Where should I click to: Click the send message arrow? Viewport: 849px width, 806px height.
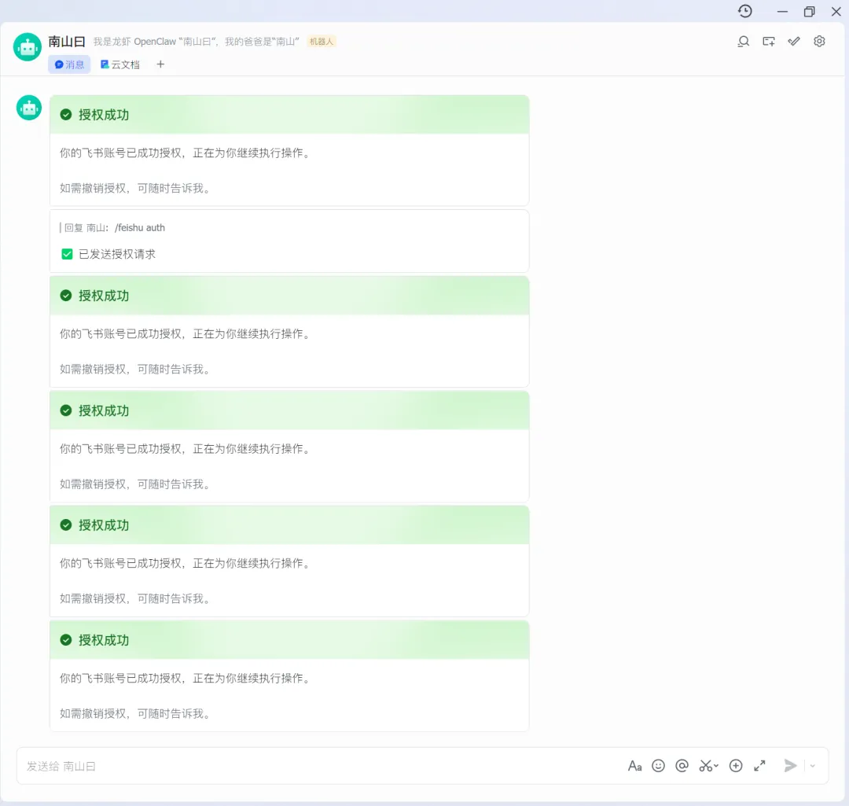pyautogui.click(x=791, y=766)
